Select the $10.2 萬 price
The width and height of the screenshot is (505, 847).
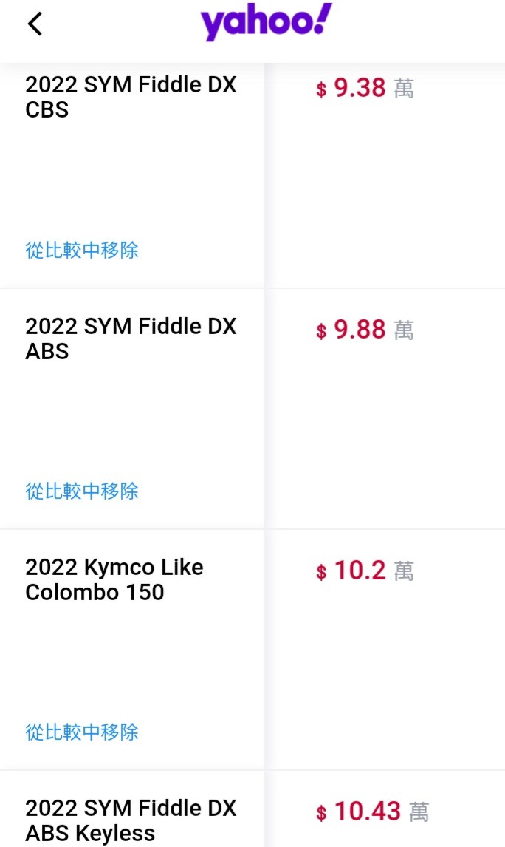click(x=365, y=571)
